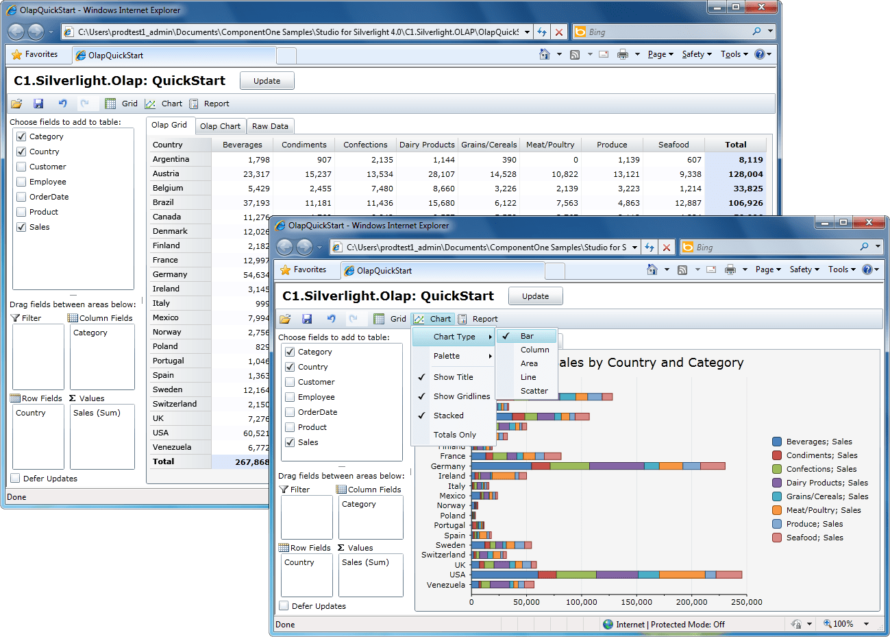
Task: Uncheck Category field in back window
Action: (x=21, y=136)
